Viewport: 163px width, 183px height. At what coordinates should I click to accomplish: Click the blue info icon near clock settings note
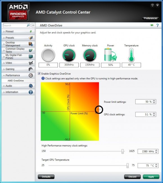43,78
